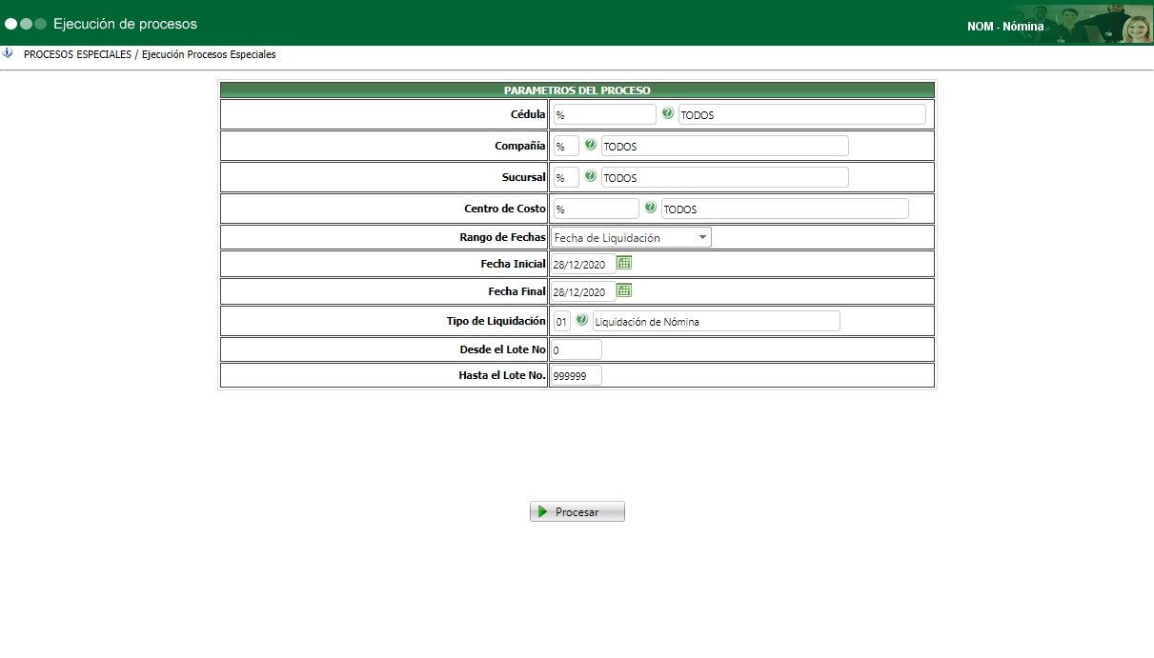Click the NOM - Nómina module label

pyautogui.click(x=1005, y=27)
